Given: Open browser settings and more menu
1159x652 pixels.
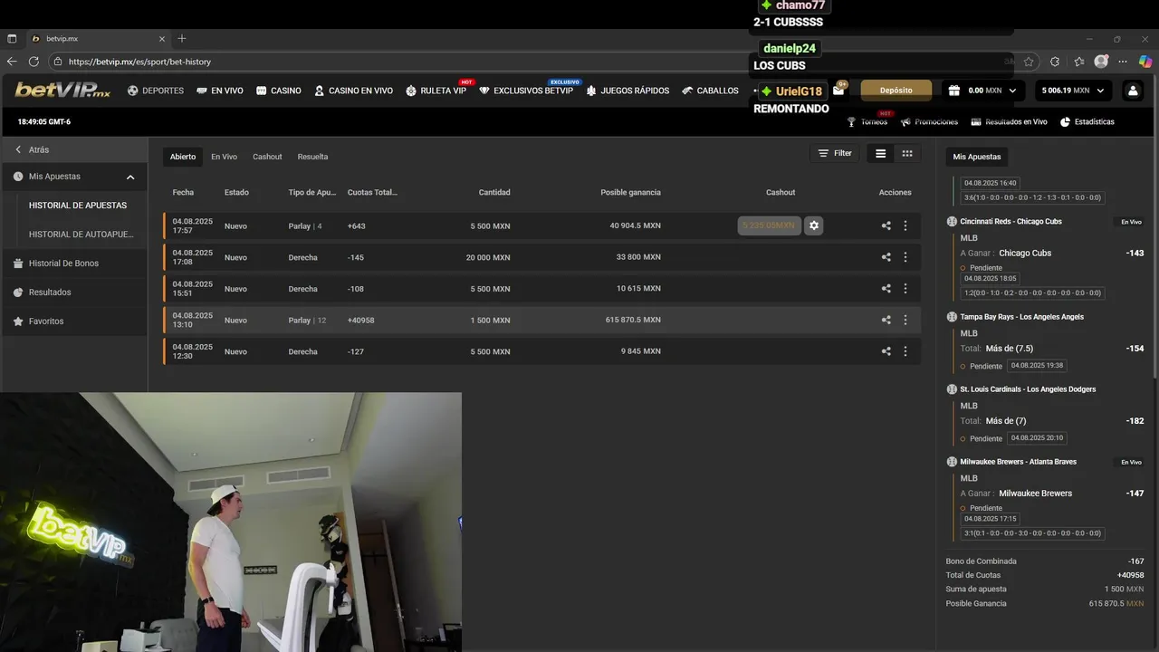Looking at the screenshot, I should click(1123, 62).
